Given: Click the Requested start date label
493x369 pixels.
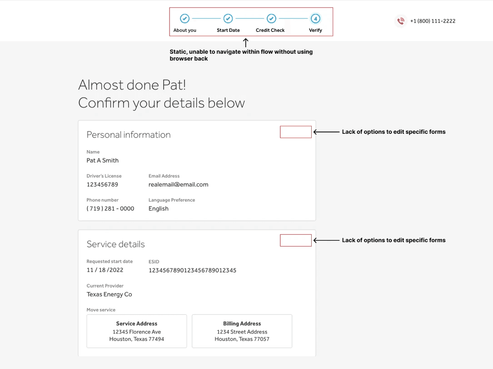Looking at the screenshot, I should [x=110, y=262].
